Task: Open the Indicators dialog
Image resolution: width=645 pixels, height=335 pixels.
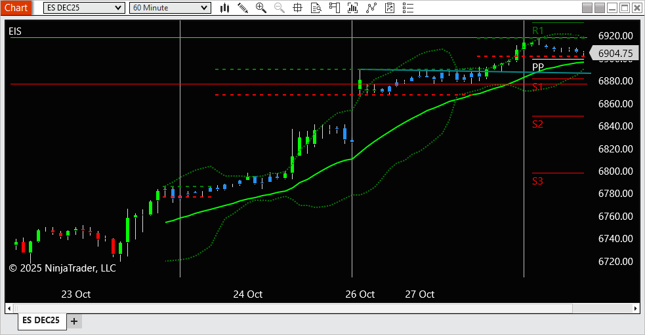Action: click(371, 8)
